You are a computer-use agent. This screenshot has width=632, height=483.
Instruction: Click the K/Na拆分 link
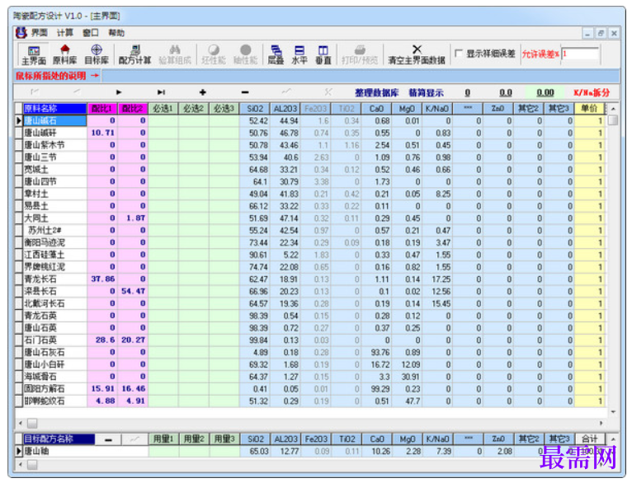click(592, 92)
